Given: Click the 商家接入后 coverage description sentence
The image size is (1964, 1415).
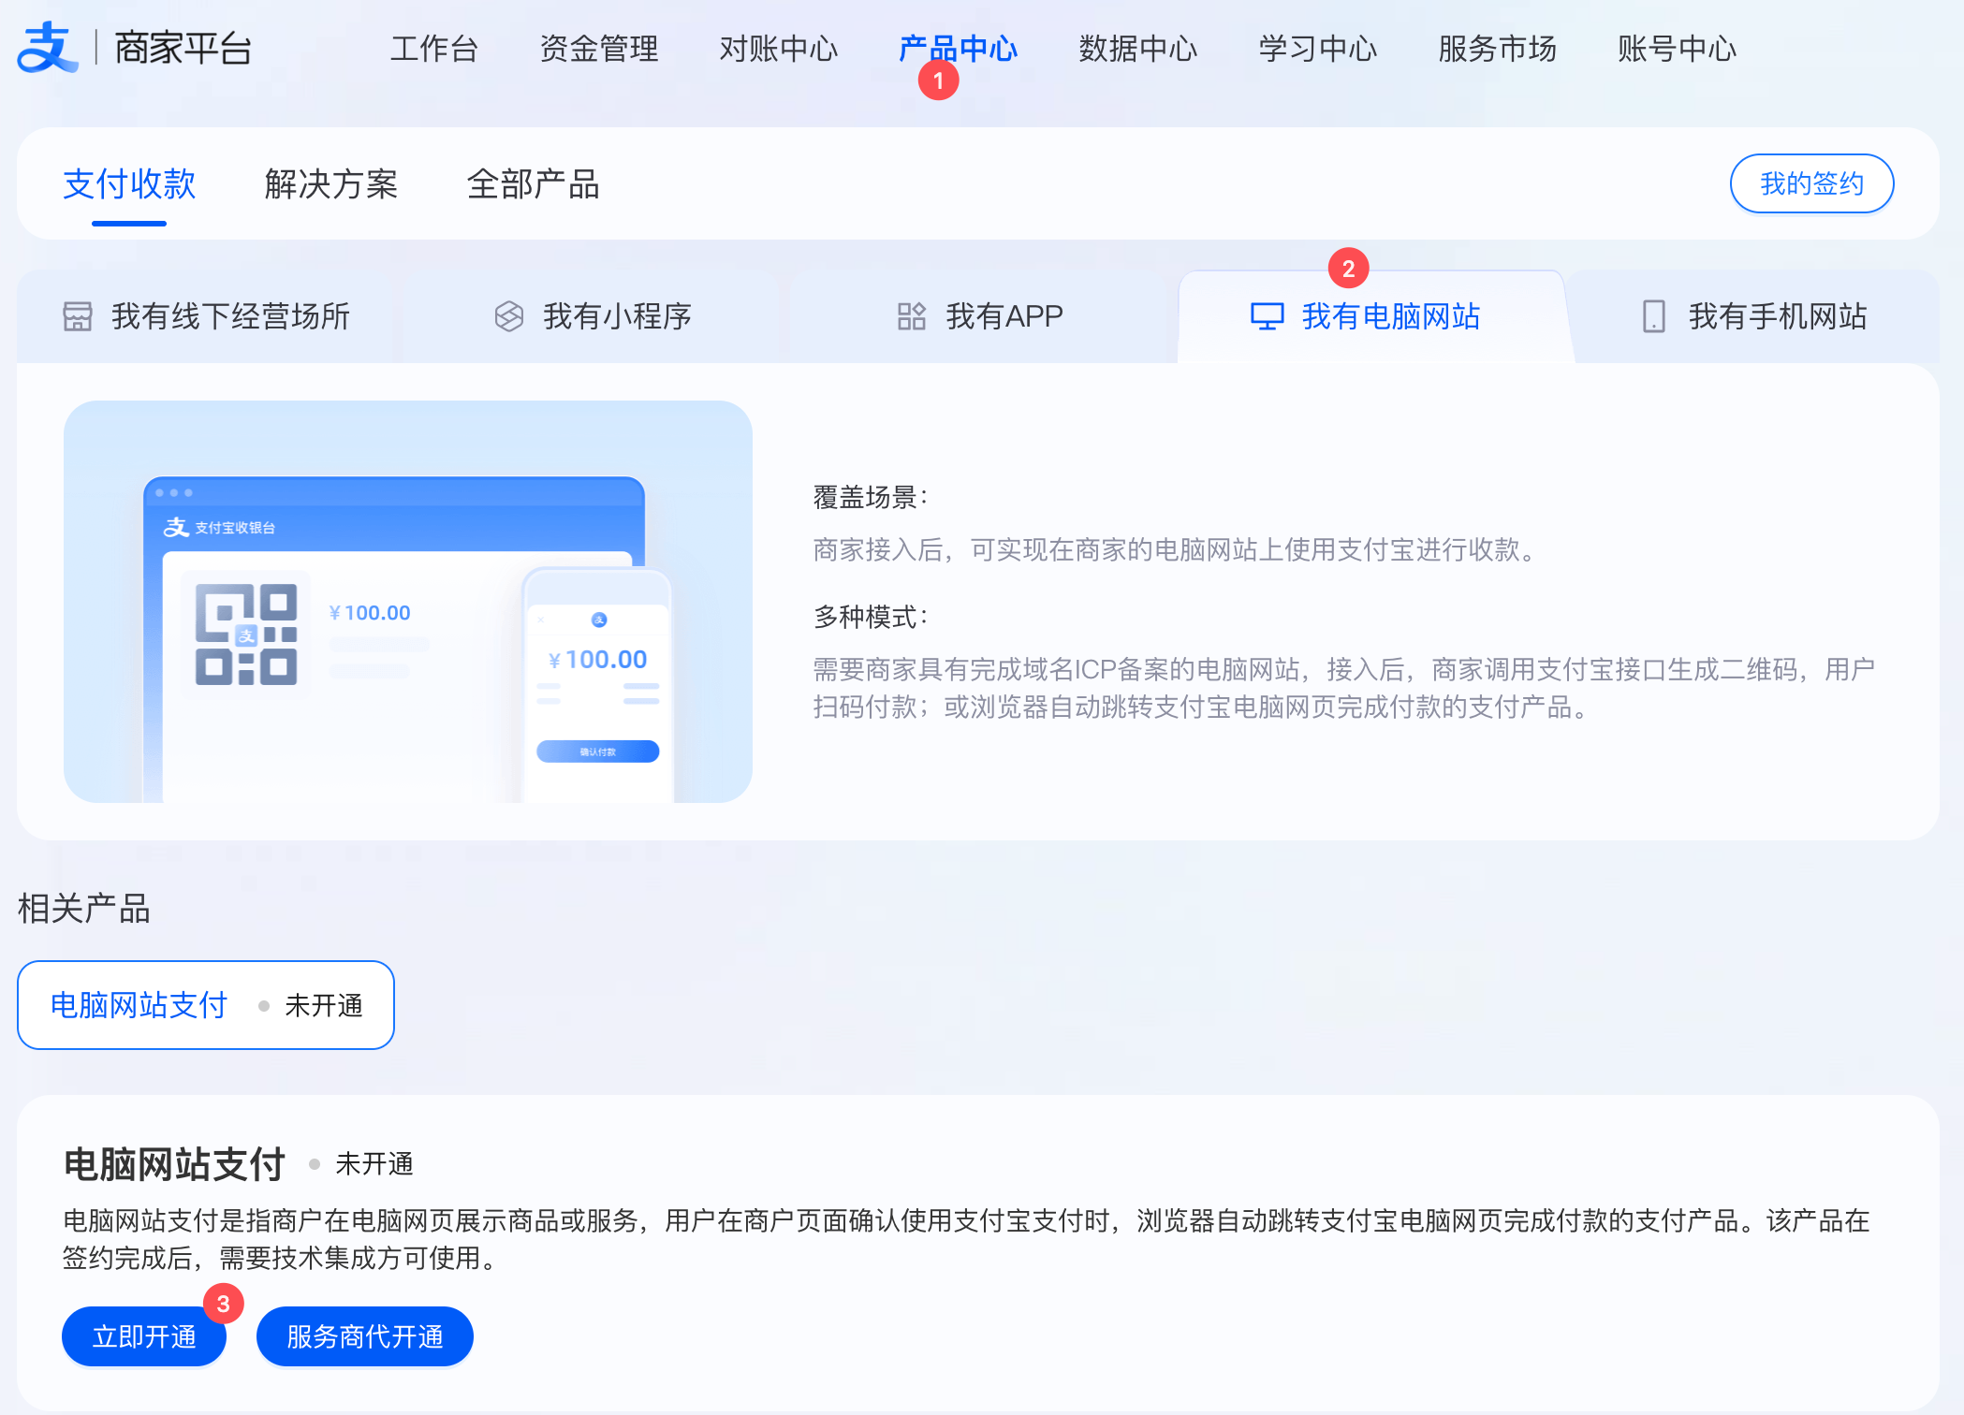Looking at the screenshot, I should click(1178, 549).
